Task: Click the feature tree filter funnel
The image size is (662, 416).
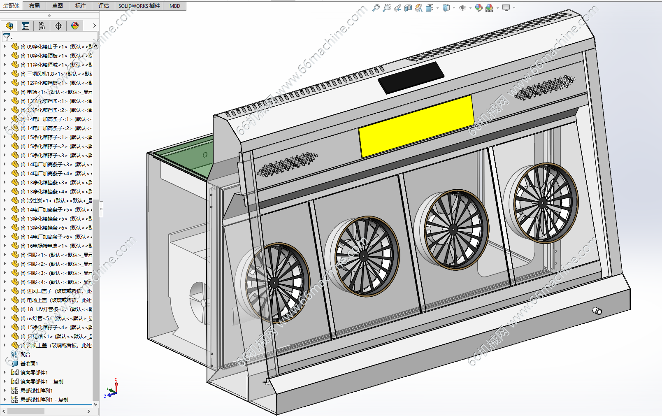Action: [x=7, y=37]
